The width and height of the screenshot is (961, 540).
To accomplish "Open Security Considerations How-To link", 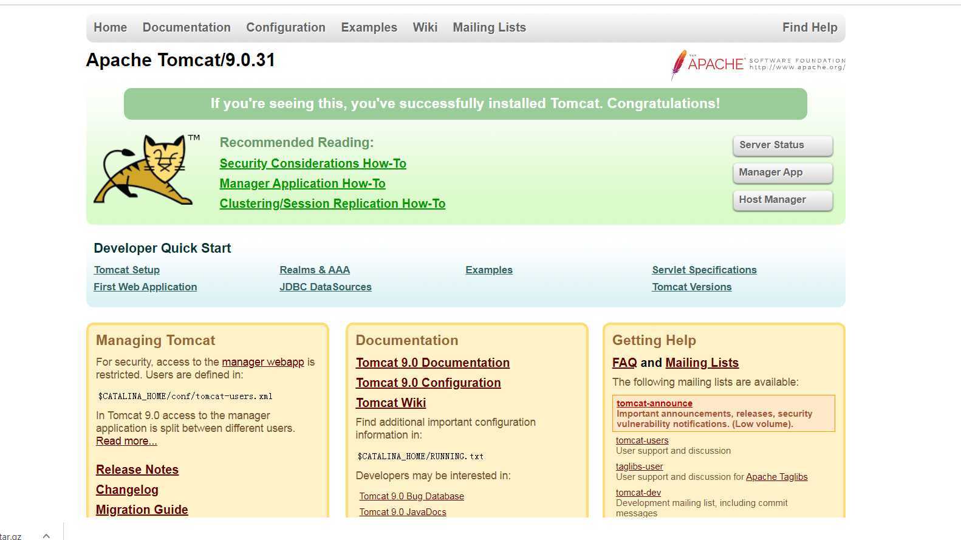I will pyautogui.click(x=313, y=163).
